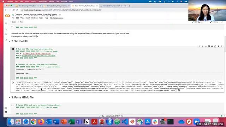Open the macOS Bookmarks menu

pos(42,1)
